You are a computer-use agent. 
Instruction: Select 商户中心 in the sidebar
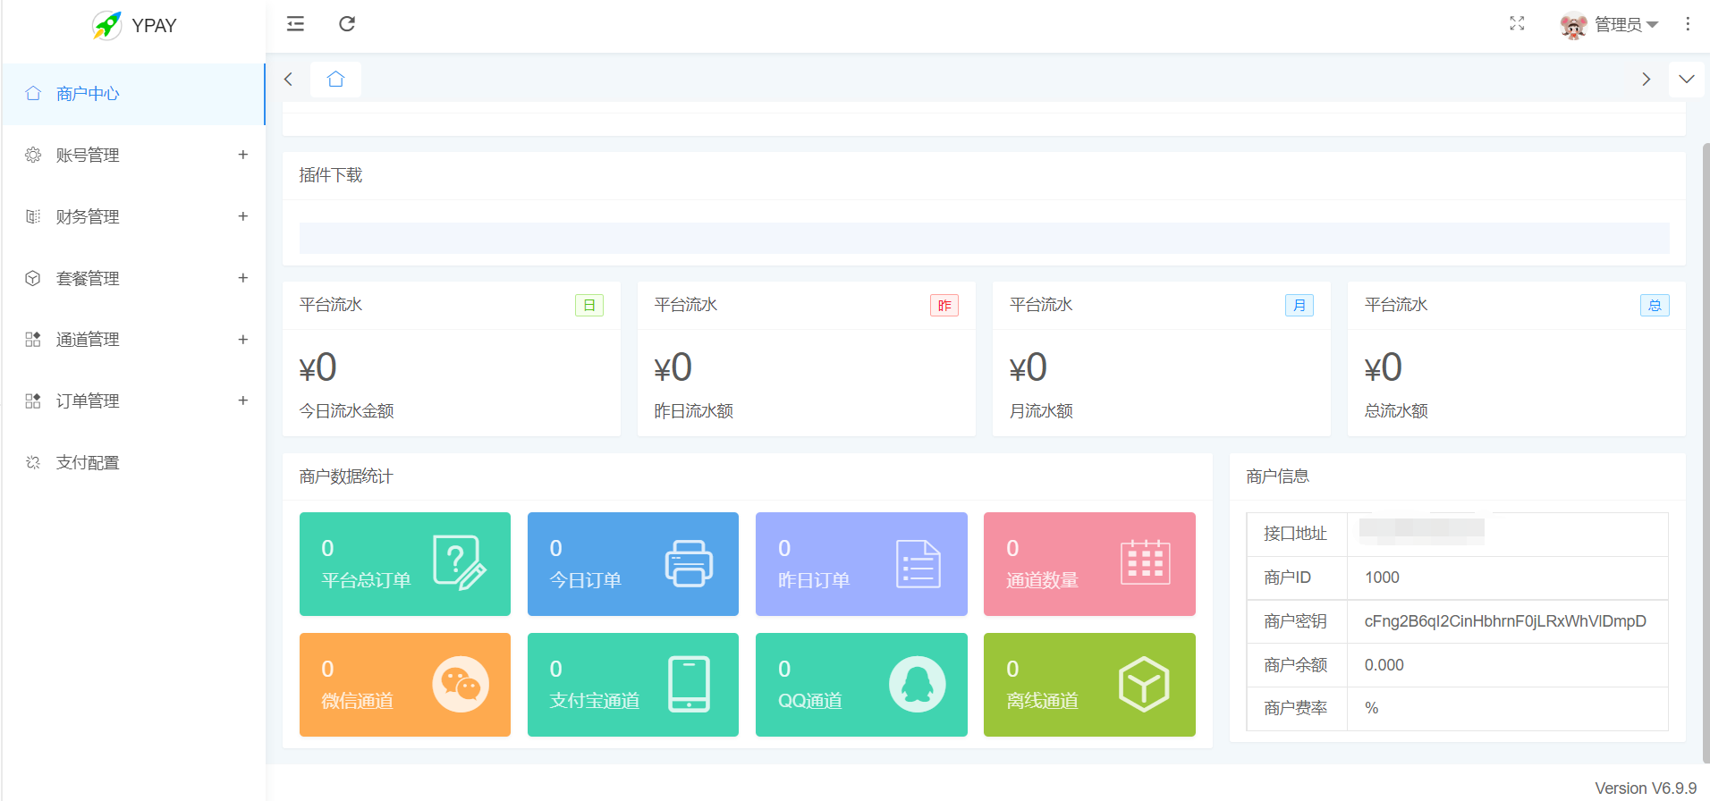88,94
